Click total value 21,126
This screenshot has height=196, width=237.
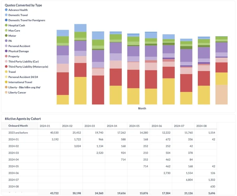[x=189, y=193]
